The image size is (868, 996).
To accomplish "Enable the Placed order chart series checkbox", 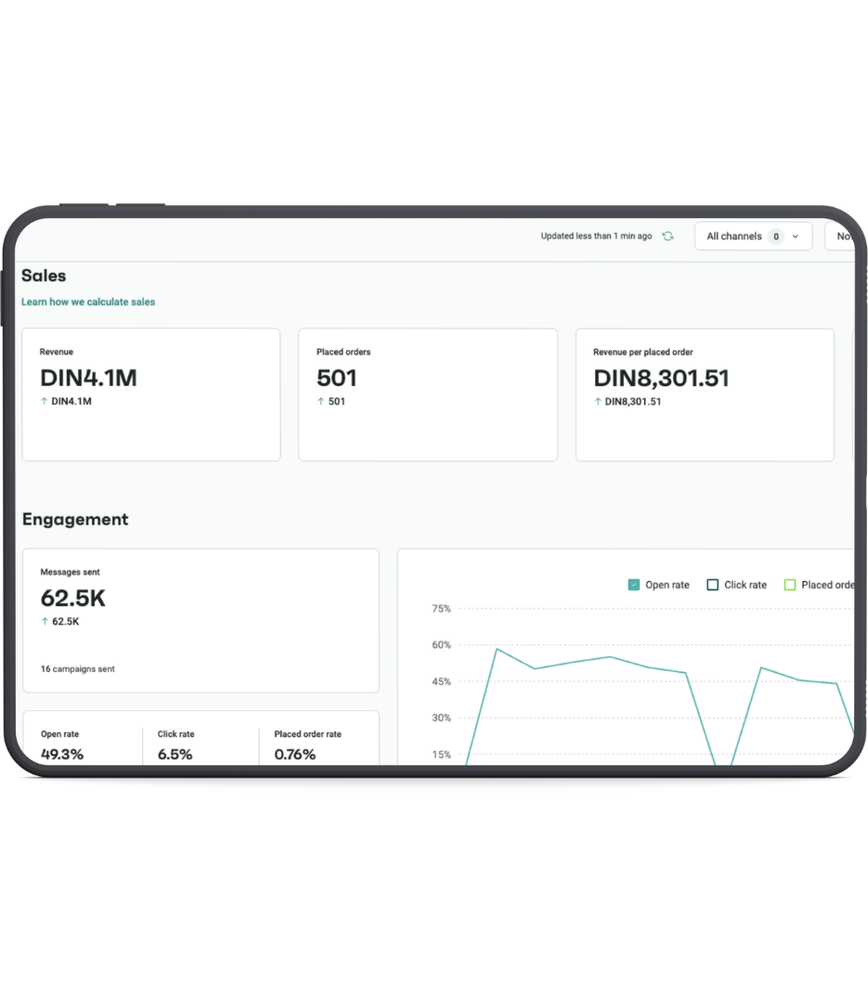I will [790, 585].
